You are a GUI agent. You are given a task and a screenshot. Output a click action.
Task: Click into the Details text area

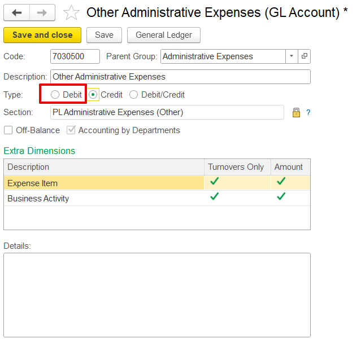click(157, 294)
